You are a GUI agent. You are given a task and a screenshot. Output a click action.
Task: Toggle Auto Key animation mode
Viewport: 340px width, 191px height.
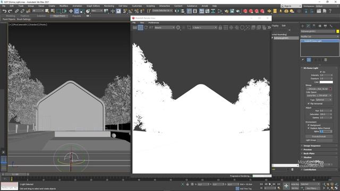295,184
